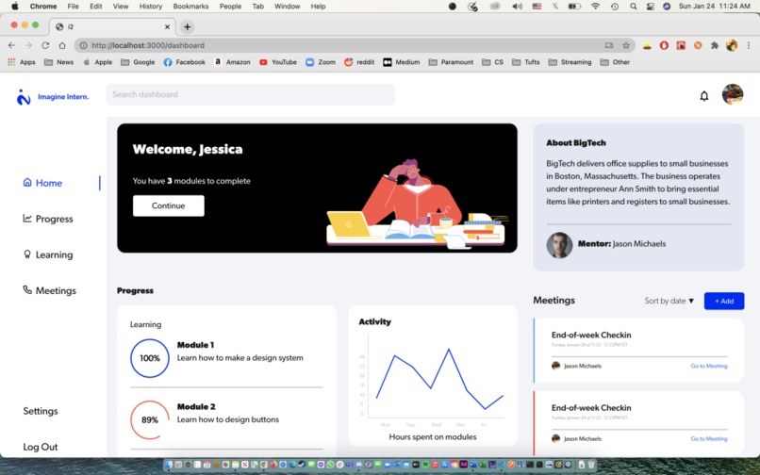The width and height of the screenshot is (760, 475).
Task: Click the Continue button
Action: (x=168, y=205)
